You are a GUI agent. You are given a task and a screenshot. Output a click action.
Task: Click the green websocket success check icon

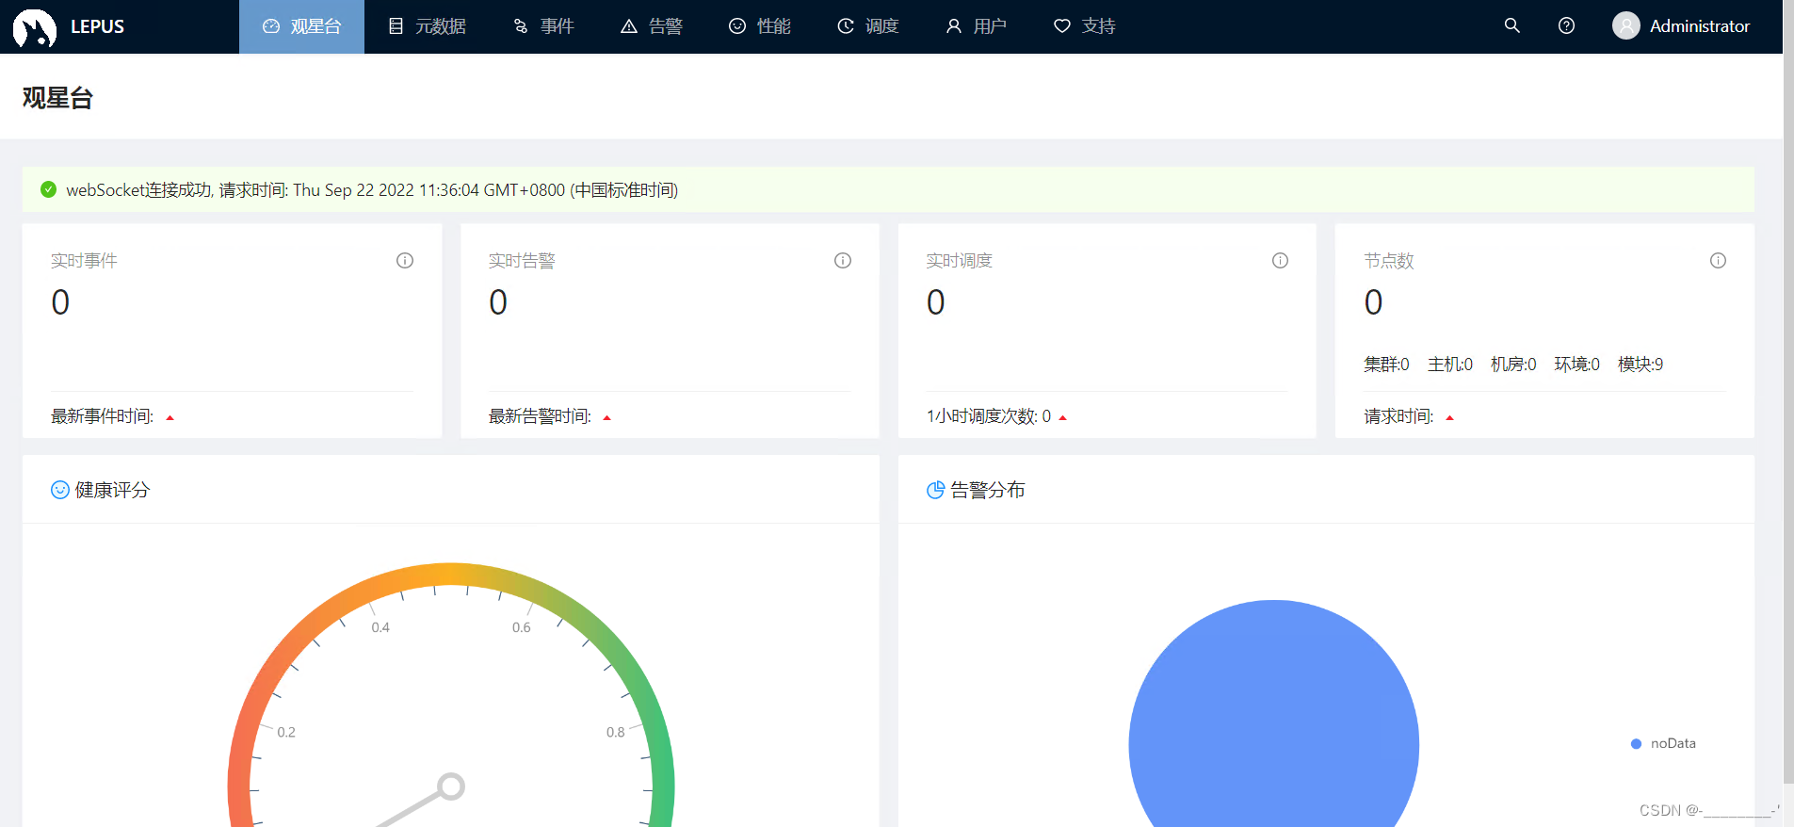pyautogui.click(x=48, y=189)
